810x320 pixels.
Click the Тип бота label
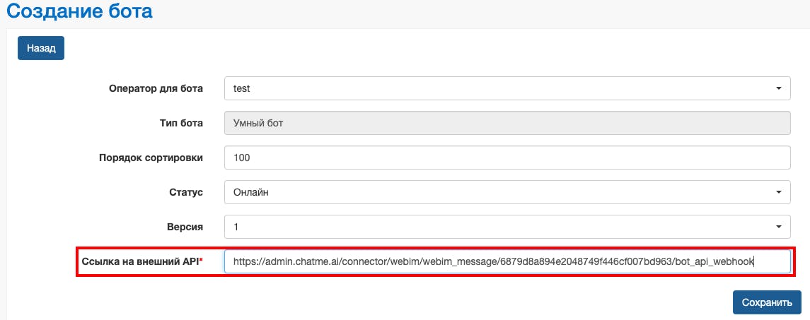(181, 124)
